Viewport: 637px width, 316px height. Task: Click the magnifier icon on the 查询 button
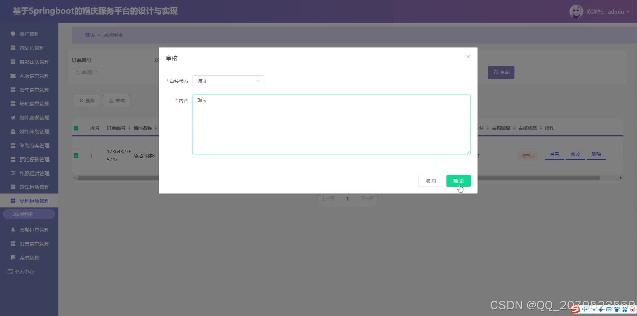click(x=496, y=72)
